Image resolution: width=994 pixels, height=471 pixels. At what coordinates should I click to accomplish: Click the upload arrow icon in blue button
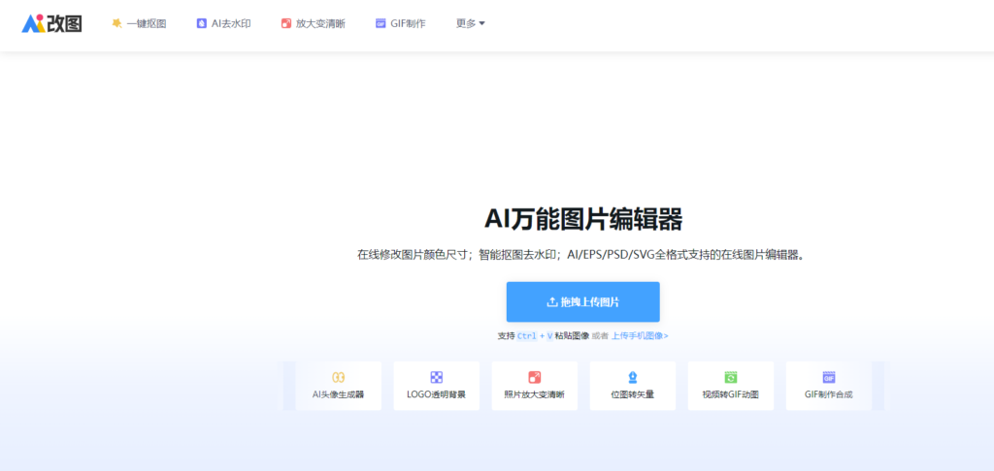coord(551,302)
